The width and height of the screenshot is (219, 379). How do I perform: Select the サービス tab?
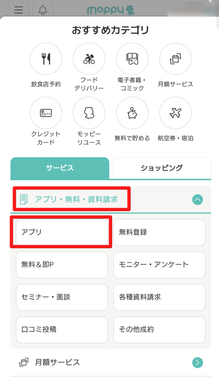click(x=59, y=168)
